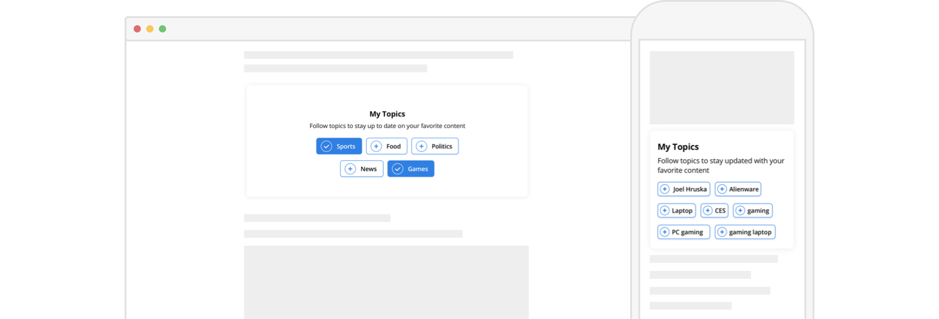Unfollow the Sports topic chip
The height and width of the screenshot is (319, 939).
[x=339, y=146]
